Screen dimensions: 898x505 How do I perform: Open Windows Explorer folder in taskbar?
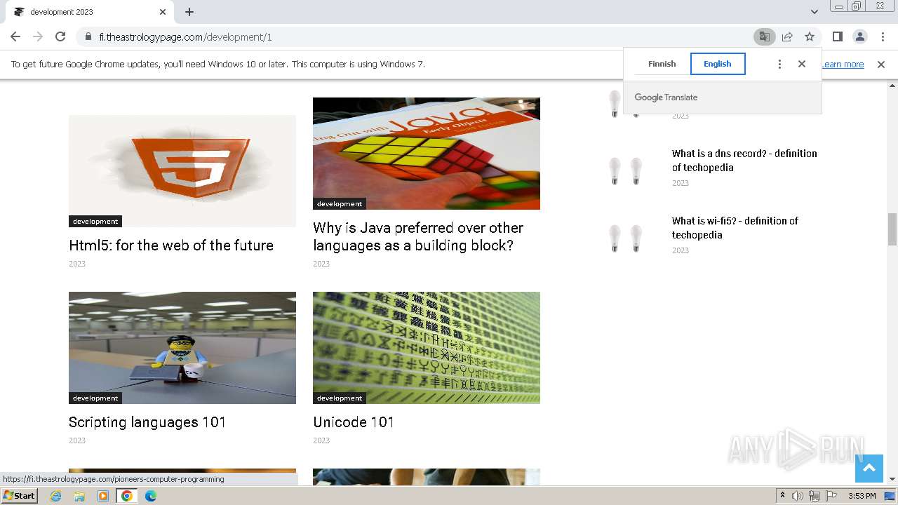pyautogui.click(x=79, y=496)
